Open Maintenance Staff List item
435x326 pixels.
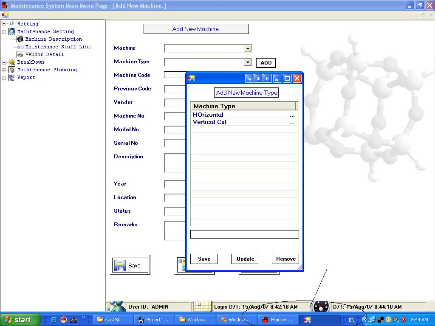point(58,47)
